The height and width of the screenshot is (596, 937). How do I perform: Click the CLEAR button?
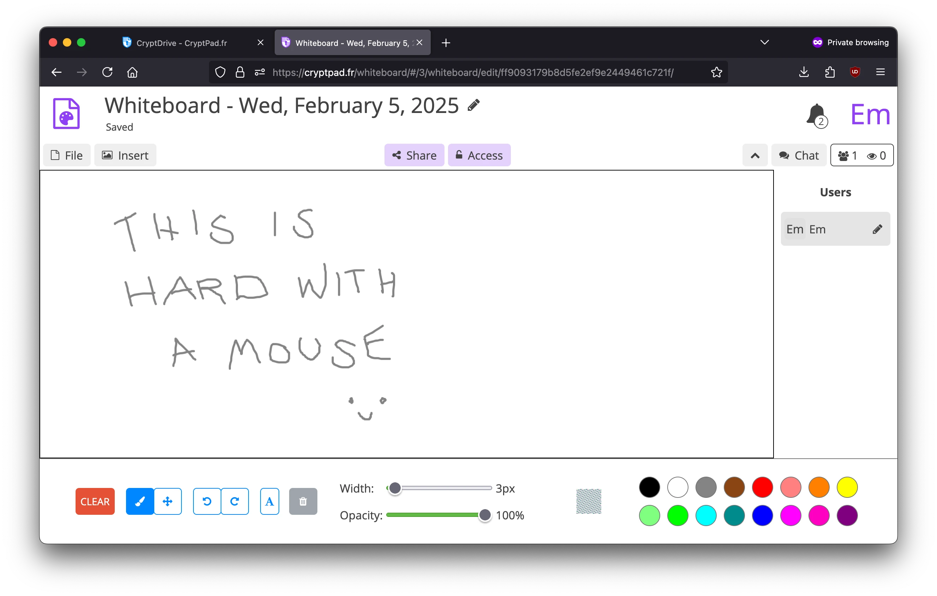coord(95,501)
